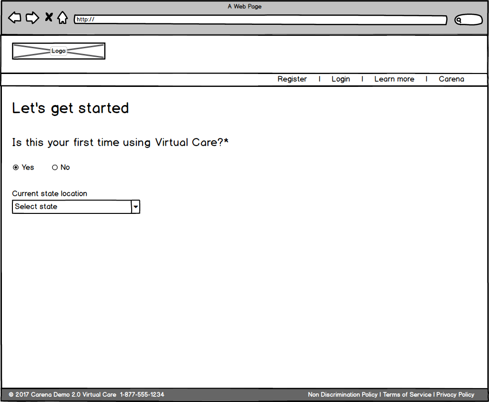This screenshot has height=402, width=489.
Task: Click the 2017 Carena Demo copyright text
Action: coord(62,394)
